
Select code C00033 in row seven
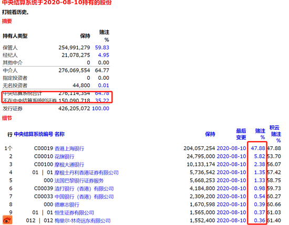(x=44, y=196)
